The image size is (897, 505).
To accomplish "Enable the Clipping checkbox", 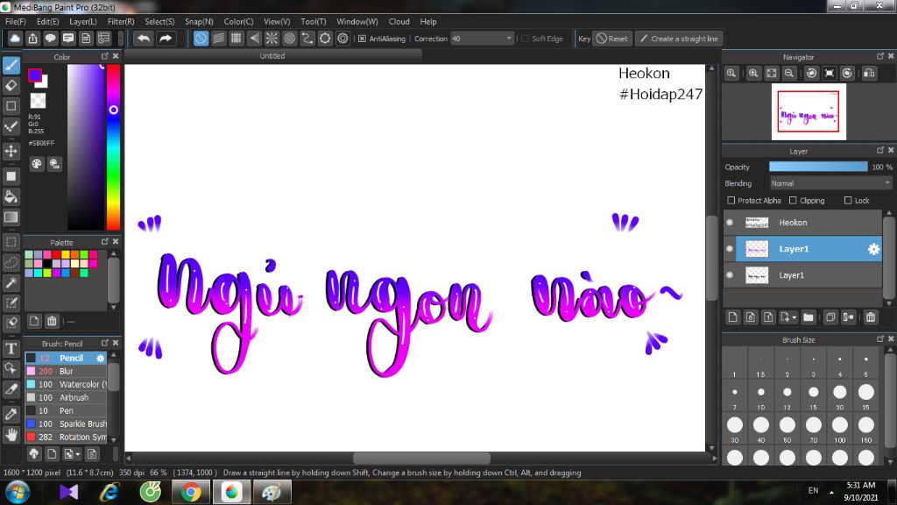I will 793,201.
